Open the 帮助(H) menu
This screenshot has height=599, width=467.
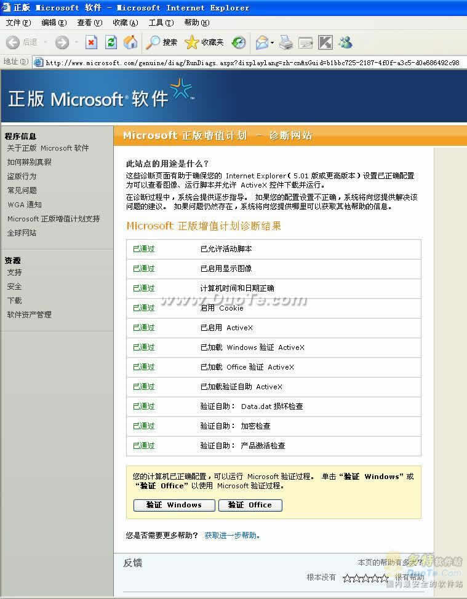coord(197,23)
